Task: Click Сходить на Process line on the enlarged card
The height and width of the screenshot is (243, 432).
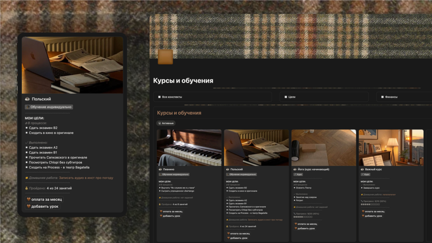Action: (59, 167)
